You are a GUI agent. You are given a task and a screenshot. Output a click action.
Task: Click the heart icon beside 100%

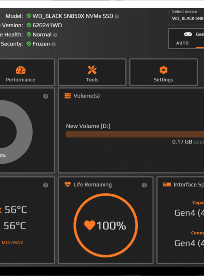[90, 225]
